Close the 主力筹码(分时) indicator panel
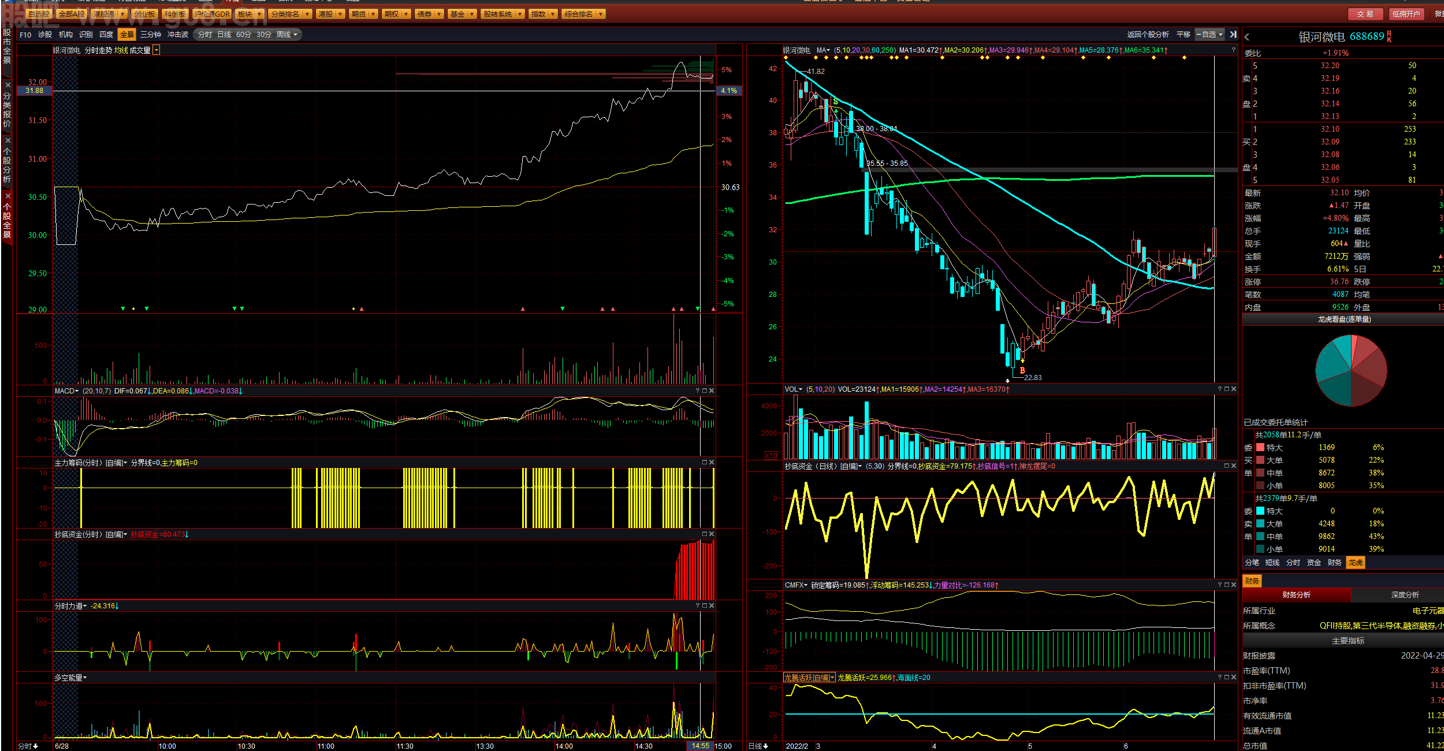Image resolution: width=1444 pixels, height=751 pixels. click(x=712, y=463)
